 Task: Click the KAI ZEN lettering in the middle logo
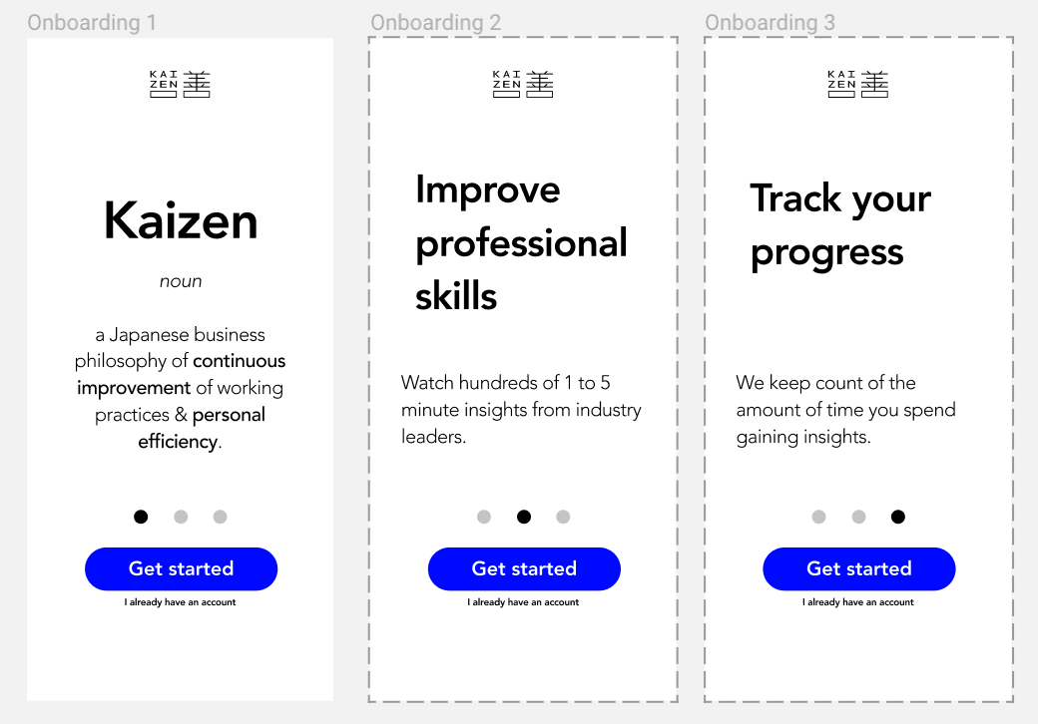point(506,83)
